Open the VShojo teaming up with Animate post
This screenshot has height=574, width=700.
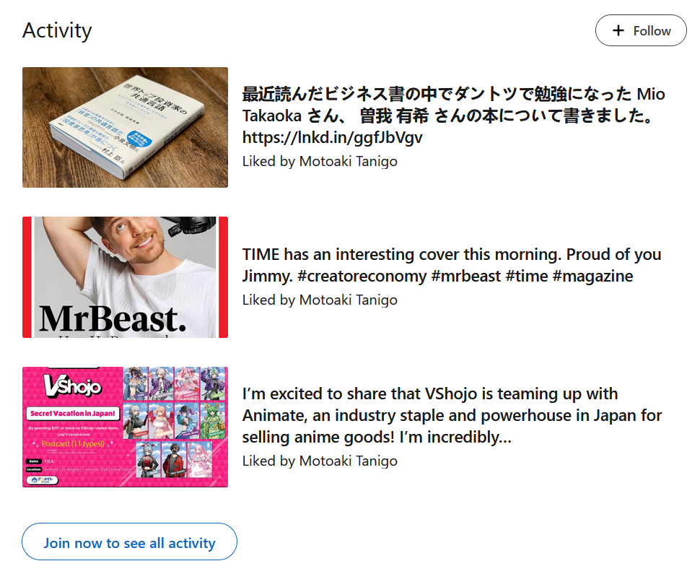[x=452, y=415]
